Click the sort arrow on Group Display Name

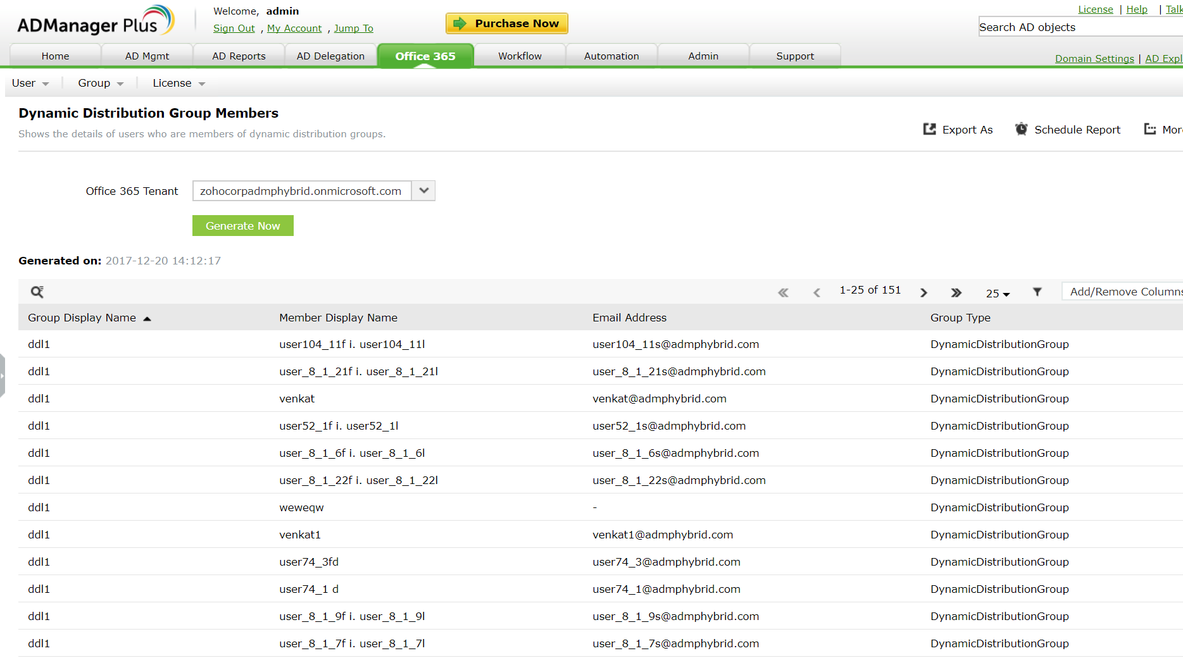point(147,318)
